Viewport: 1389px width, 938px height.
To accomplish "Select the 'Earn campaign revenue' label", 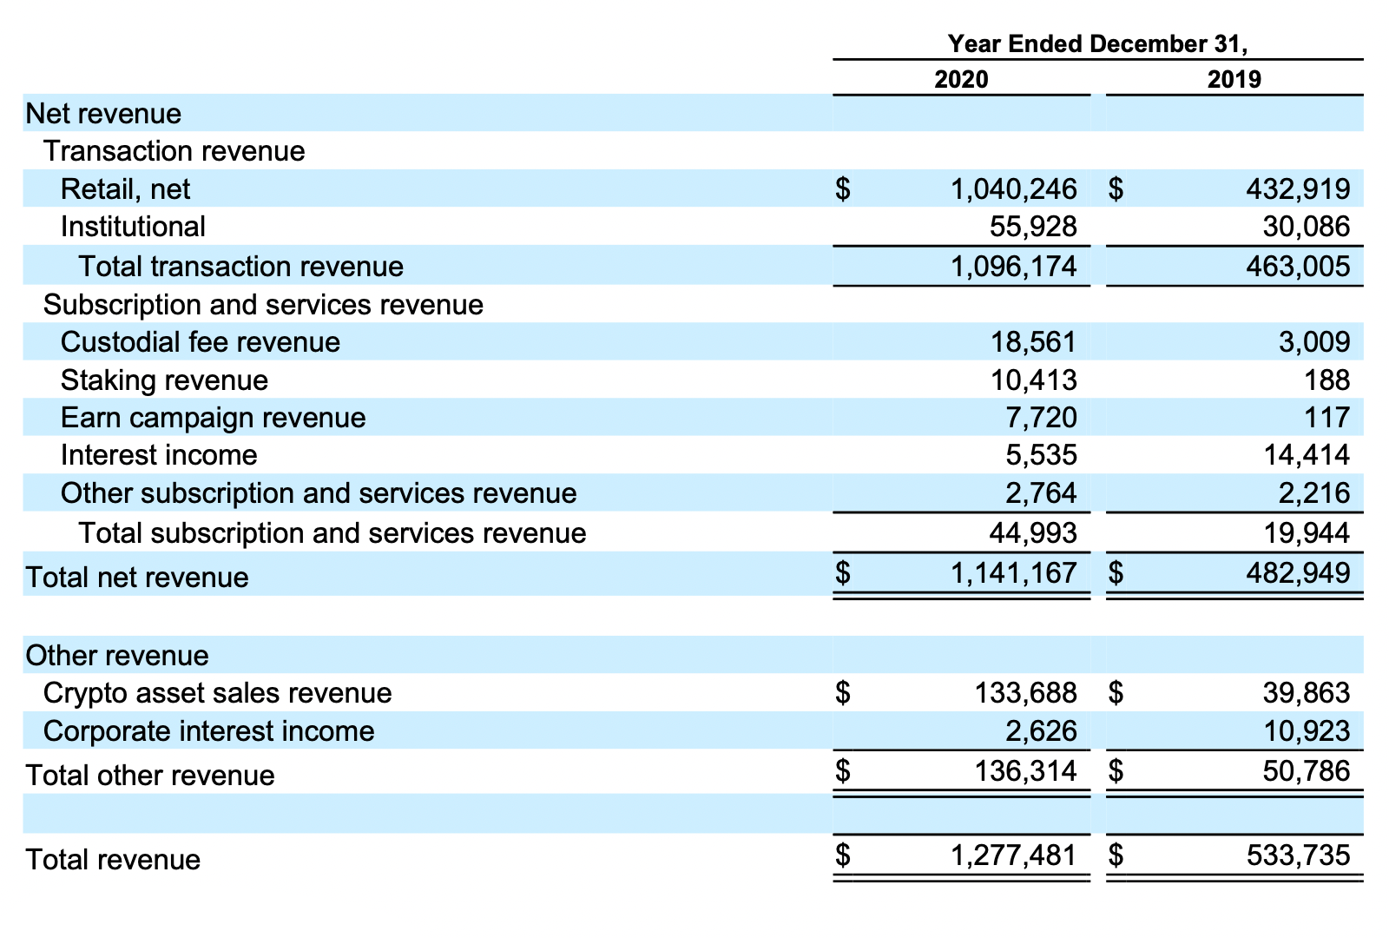I will click(213, 418).
